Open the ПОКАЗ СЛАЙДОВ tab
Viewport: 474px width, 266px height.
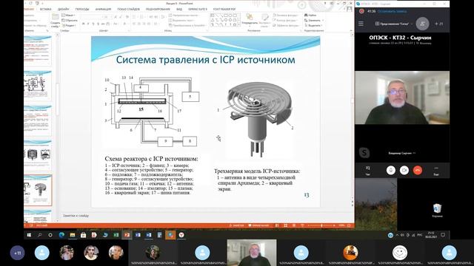click(x=128, y=10)
